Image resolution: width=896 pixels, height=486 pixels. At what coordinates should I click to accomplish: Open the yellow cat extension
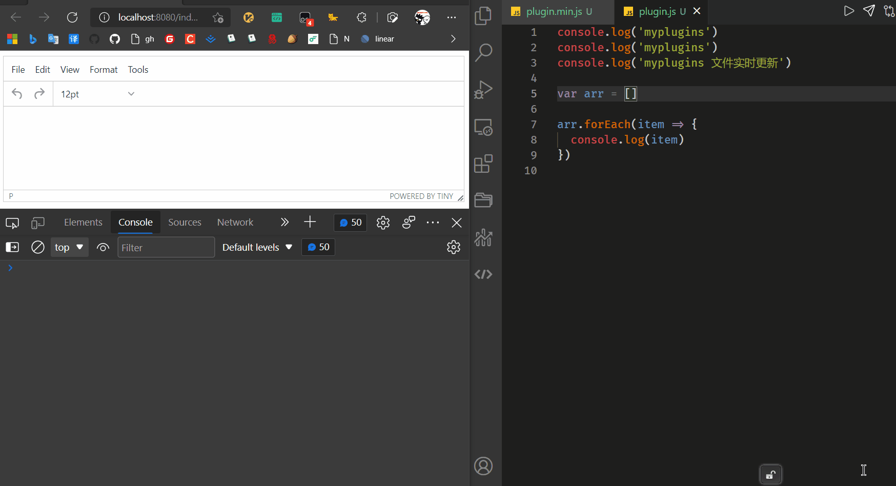coord(333,17)
